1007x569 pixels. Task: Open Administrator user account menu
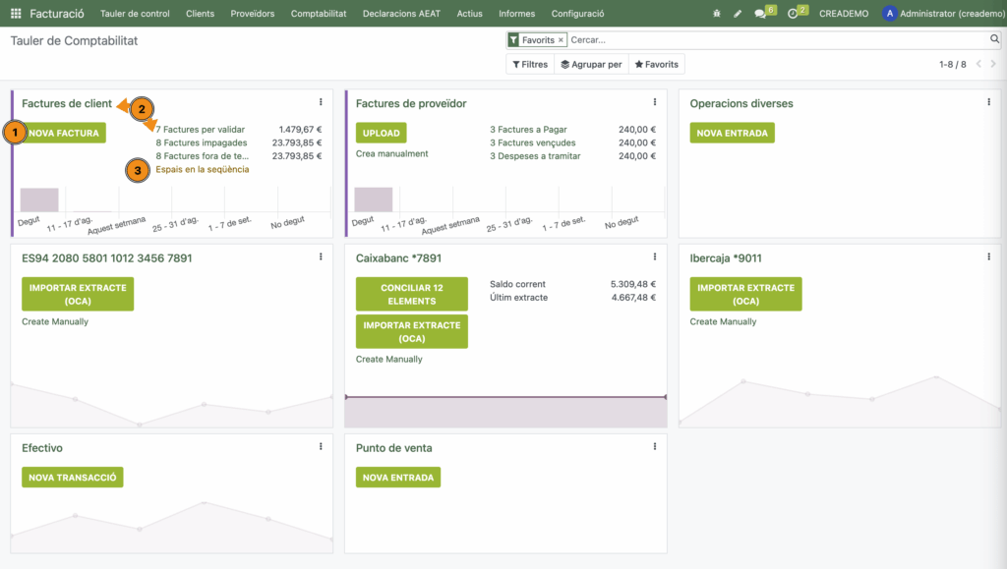940,14
